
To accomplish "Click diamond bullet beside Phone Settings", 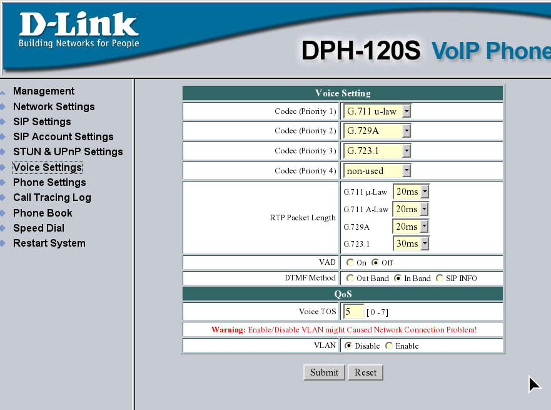I will 3,183.
